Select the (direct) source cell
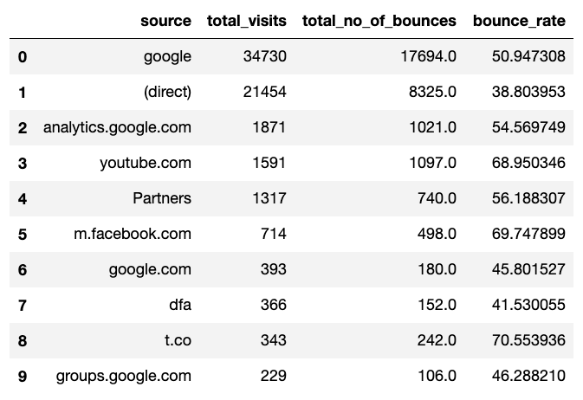The width and height of the screenshot is (583, 400). 168,92
